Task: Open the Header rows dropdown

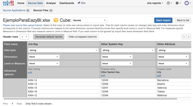Action: pos(25,37)
